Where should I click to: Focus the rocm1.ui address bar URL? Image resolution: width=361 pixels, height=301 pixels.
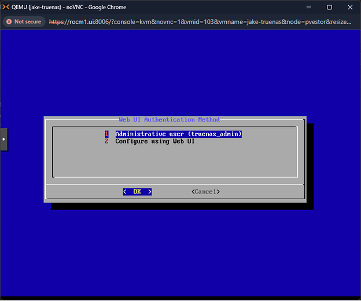(x=200, y=21)
